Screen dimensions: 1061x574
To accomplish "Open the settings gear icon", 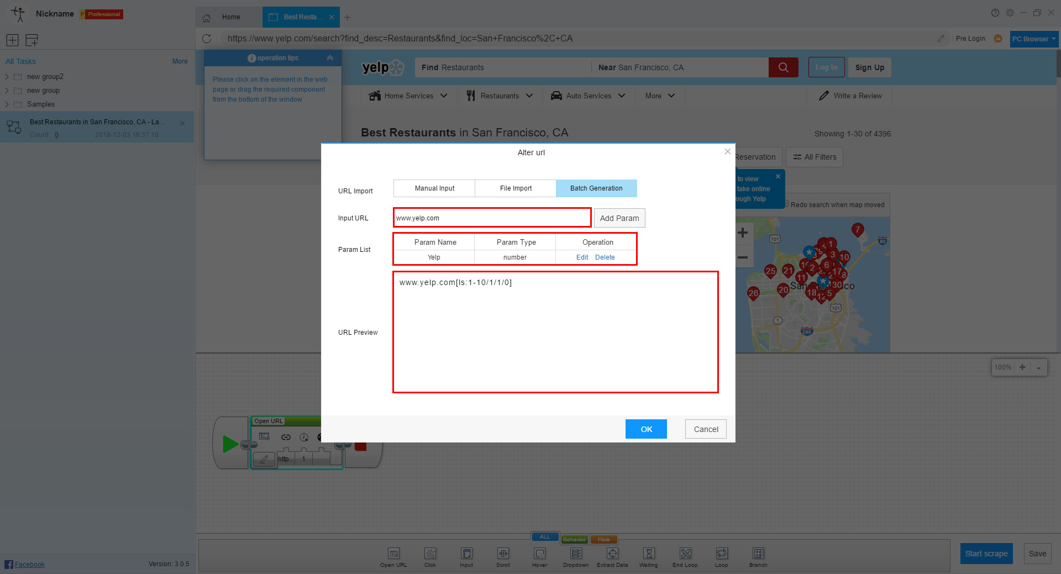I will (x=1010, y=13).
